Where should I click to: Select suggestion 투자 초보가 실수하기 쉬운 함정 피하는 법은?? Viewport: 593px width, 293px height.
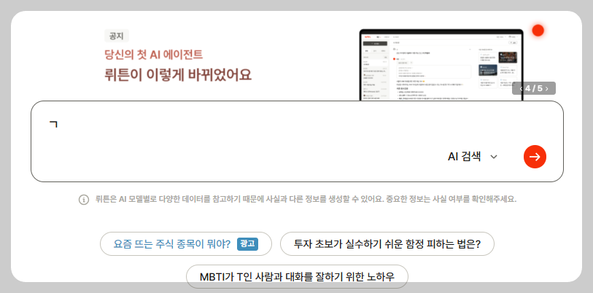pos(387,244)
